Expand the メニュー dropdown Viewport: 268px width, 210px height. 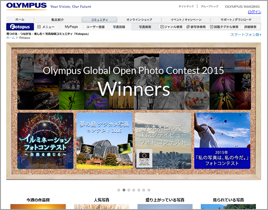46,27
